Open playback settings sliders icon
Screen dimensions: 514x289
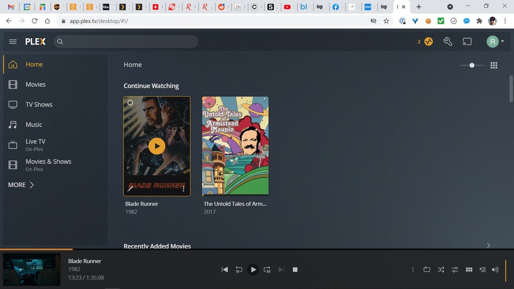[455, 269]
